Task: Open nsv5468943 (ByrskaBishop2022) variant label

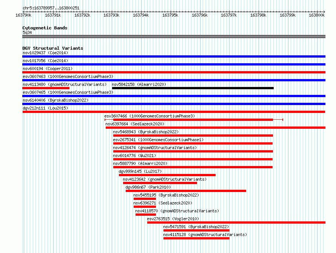Action: [x=146, y=132]
